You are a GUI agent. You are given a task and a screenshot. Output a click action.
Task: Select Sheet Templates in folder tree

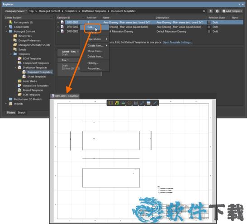[37, 77]
